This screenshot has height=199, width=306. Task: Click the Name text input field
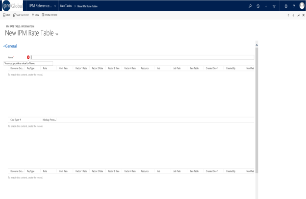(143, 57)
